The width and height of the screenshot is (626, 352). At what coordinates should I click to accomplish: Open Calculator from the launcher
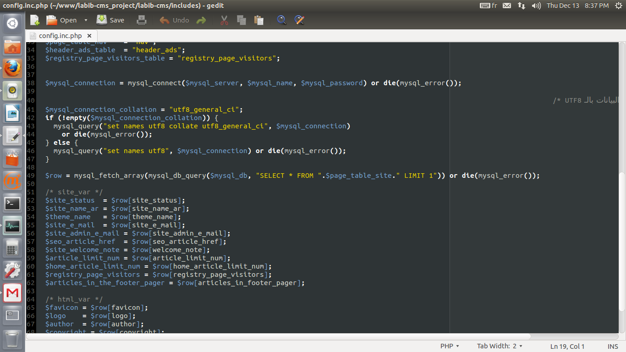(x=12, y=248)
